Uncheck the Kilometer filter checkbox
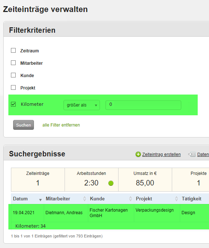The height and width of the screenshot is (248, 209). click(x=13, y=104)
